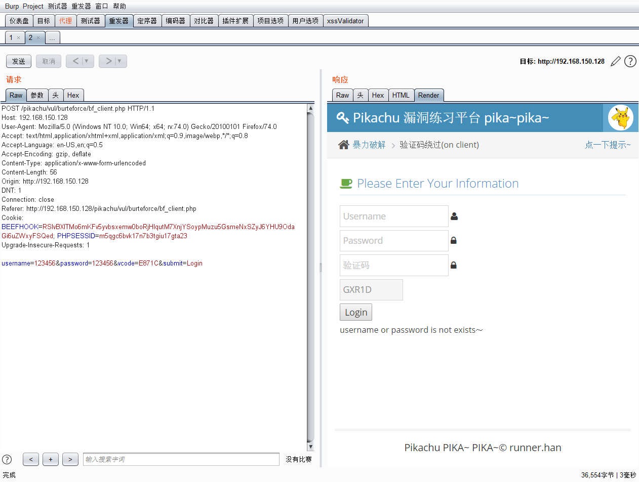
Task: Click the GXR1D captcha box
Action: click(371, 290)
